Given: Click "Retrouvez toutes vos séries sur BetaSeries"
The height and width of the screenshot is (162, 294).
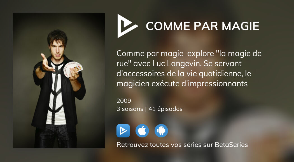Looking at the screenshot, I should click(182, 145).
